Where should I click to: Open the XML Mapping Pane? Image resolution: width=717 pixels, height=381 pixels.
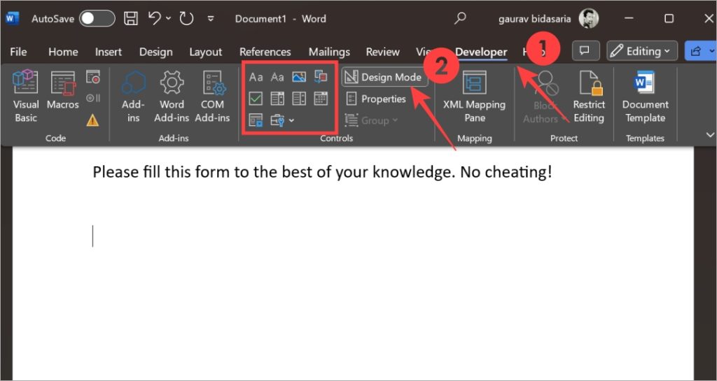pos(474,96)
